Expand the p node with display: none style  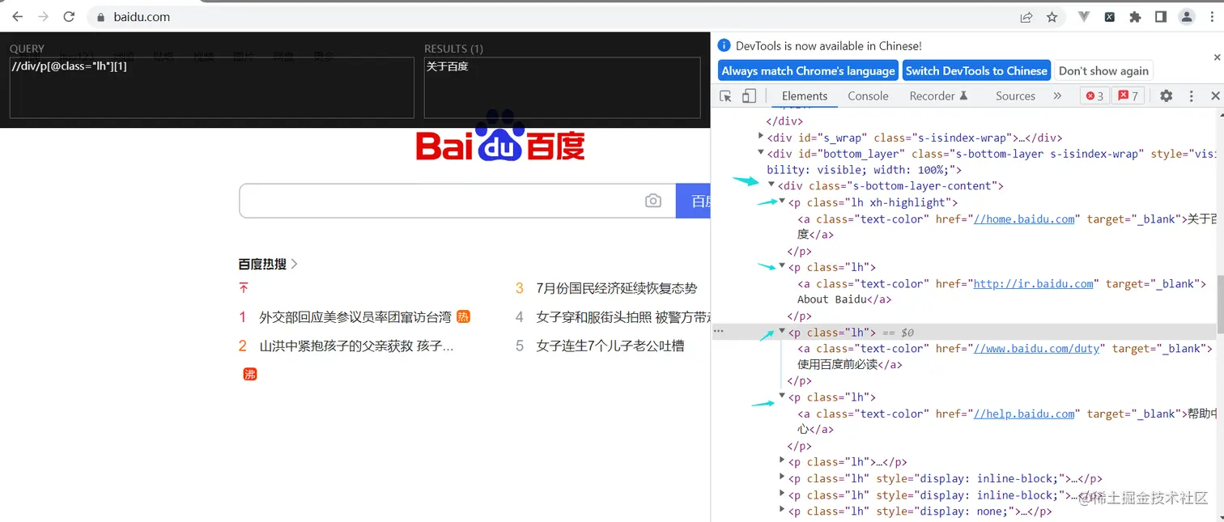coord(782,510)
